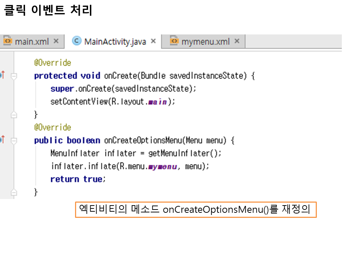
Task: Click the override gutter icon beside onCreateOptionsMenu
Action: (2, 140)
